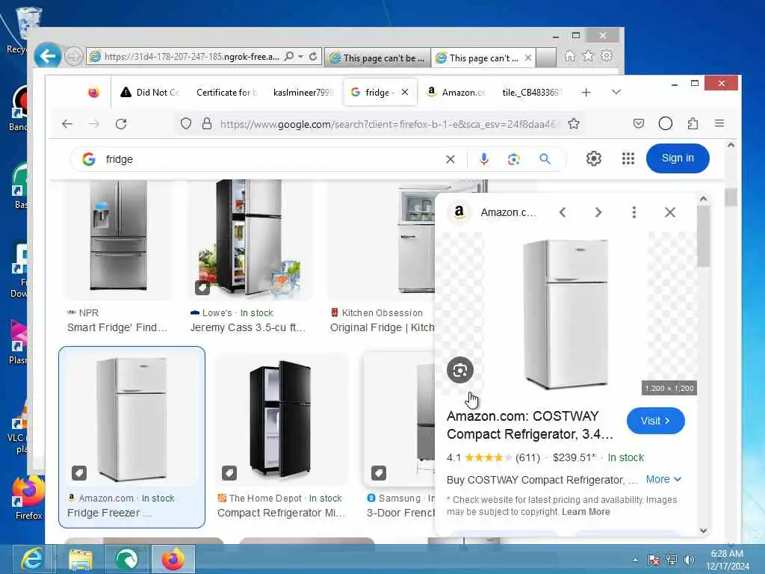Viewport: 765px width, 574px height.
Task: Open the three-dot more options in preview panel
Action: tap(634, 212)
